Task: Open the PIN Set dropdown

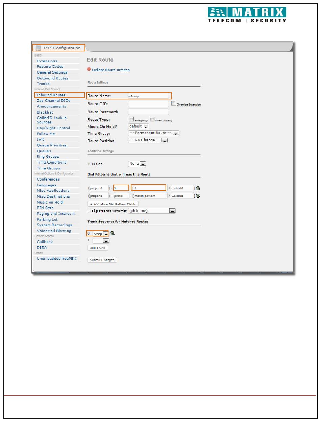Action: point(137,164)
